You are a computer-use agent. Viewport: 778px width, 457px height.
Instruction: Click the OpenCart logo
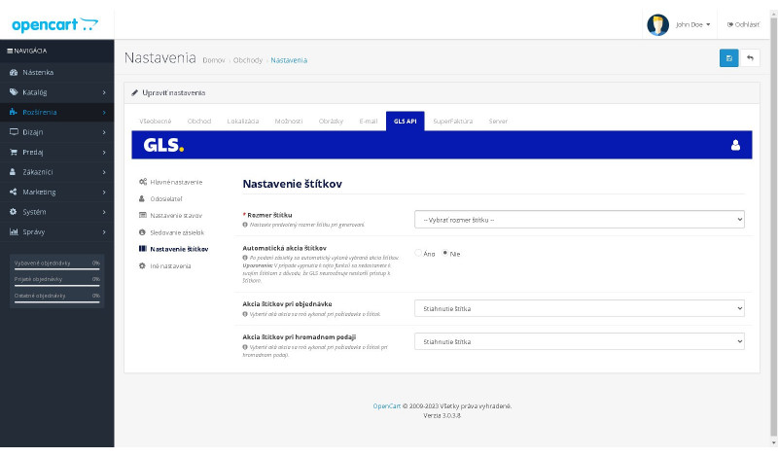tap(54, 25)
